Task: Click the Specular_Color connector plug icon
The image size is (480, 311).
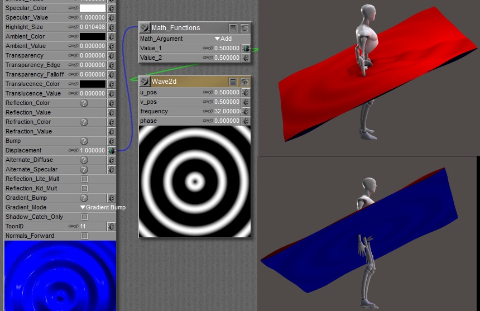Action: (x=112, y=8)
